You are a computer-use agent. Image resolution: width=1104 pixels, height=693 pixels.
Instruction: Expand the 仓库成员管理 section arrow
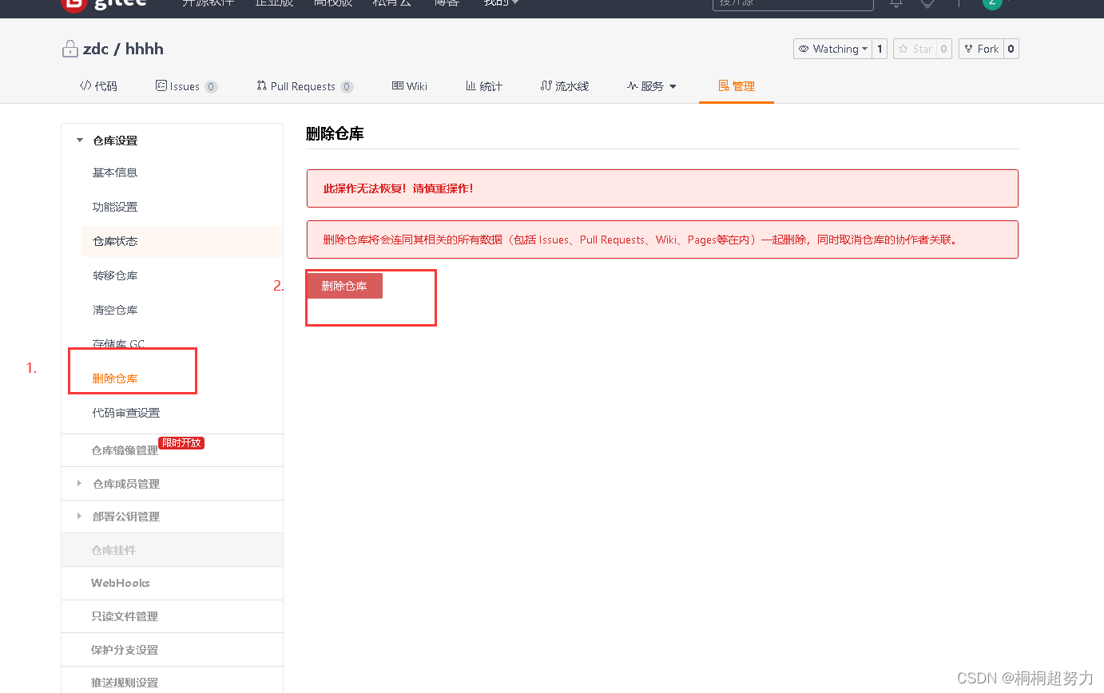(79, 483)
